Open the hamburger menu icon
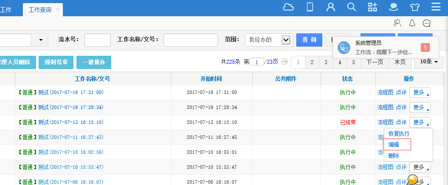 tap(436, 7)
